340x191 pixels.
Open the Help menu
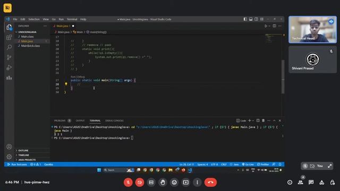click(83, 19)
